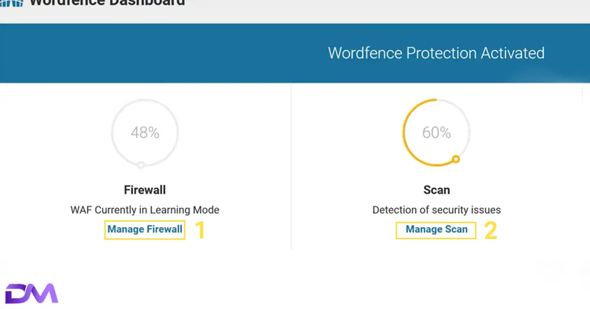Click the Scan 60% yellow progress circle

point(437,132)
